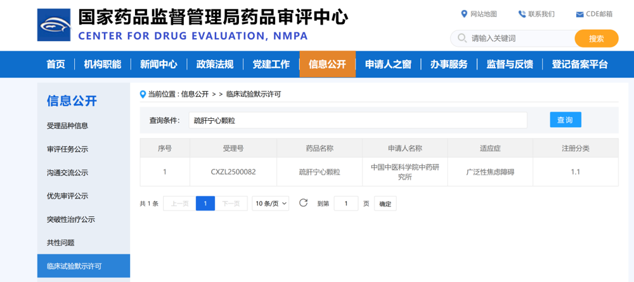634x282 pixels.
Task: Click the 当前位置 breadcrumb pin icon
Action: tap(143, 94)
